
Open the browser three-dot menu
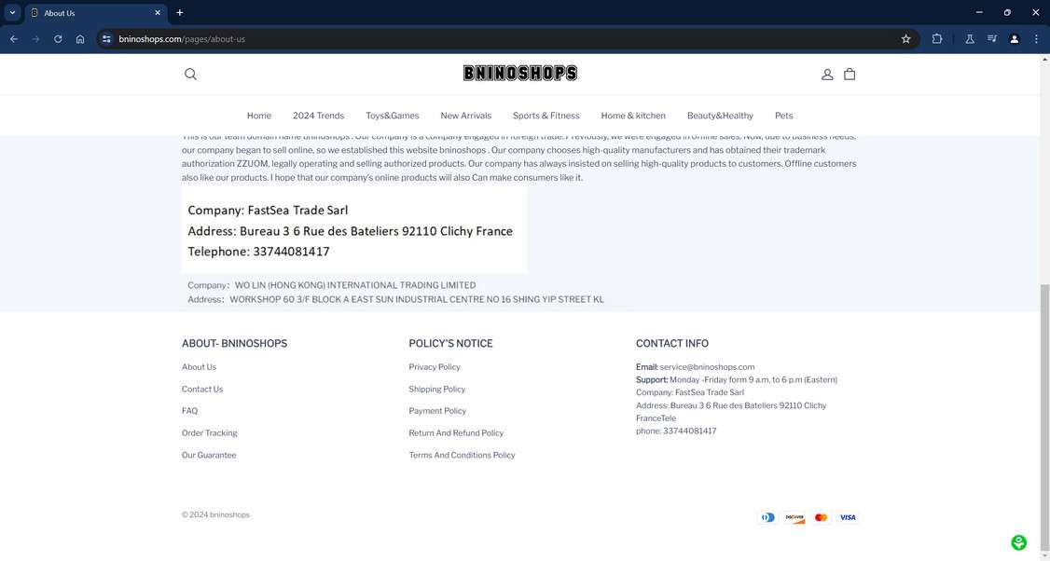click(x=1036, y=39)
